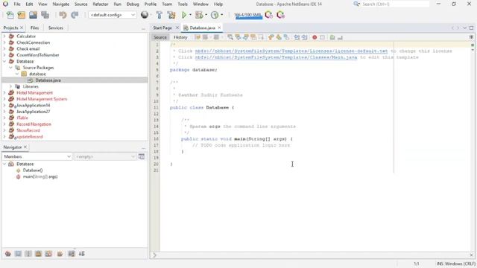
Task: Click Find Selection magnifier icon in editor toolbar
Action: pos(230,37)
